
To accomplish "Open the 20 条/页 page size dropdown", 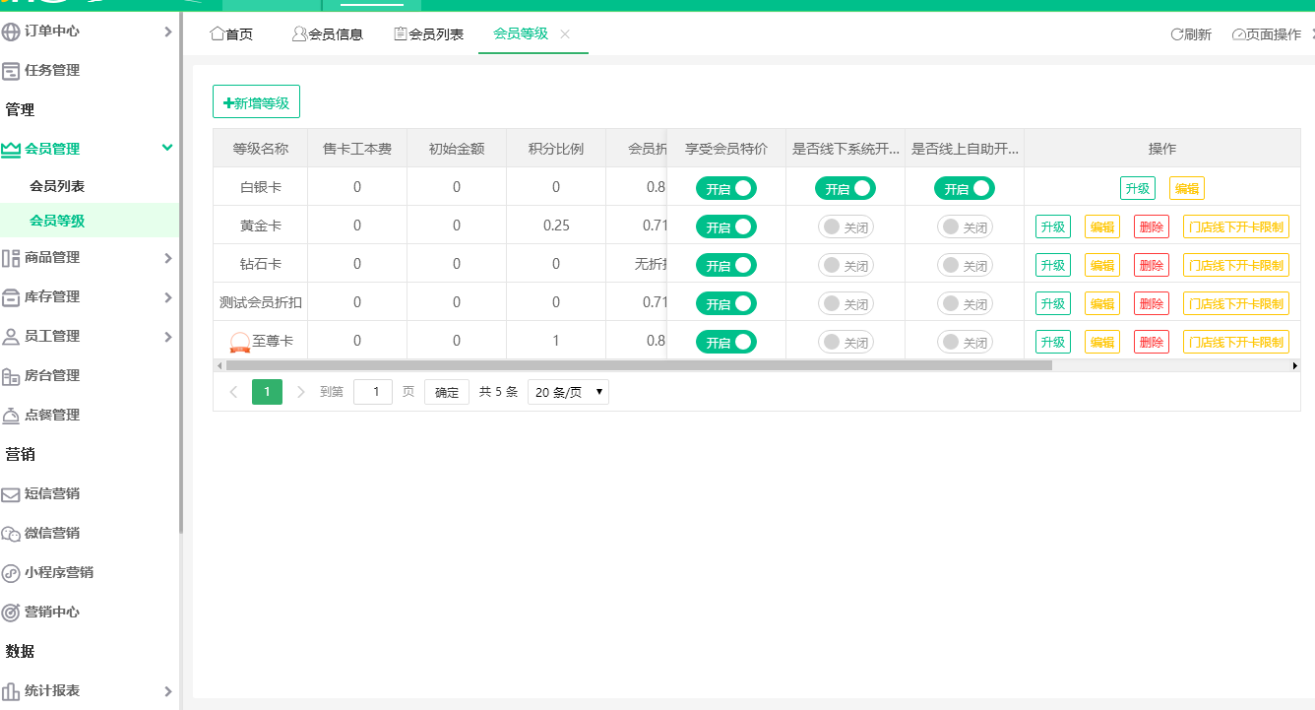I will point(568,392).
